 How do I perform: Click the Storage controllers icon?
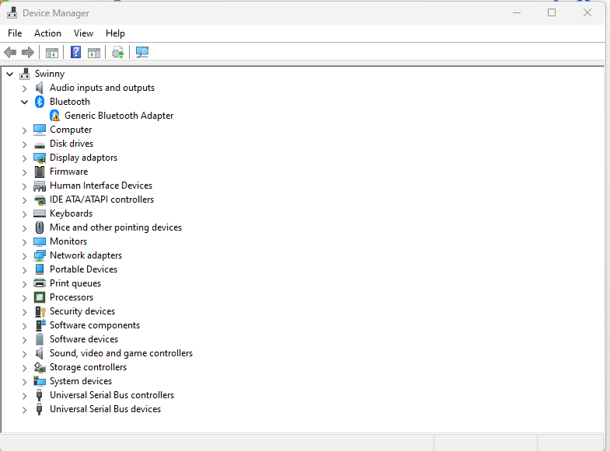point(40,367)
